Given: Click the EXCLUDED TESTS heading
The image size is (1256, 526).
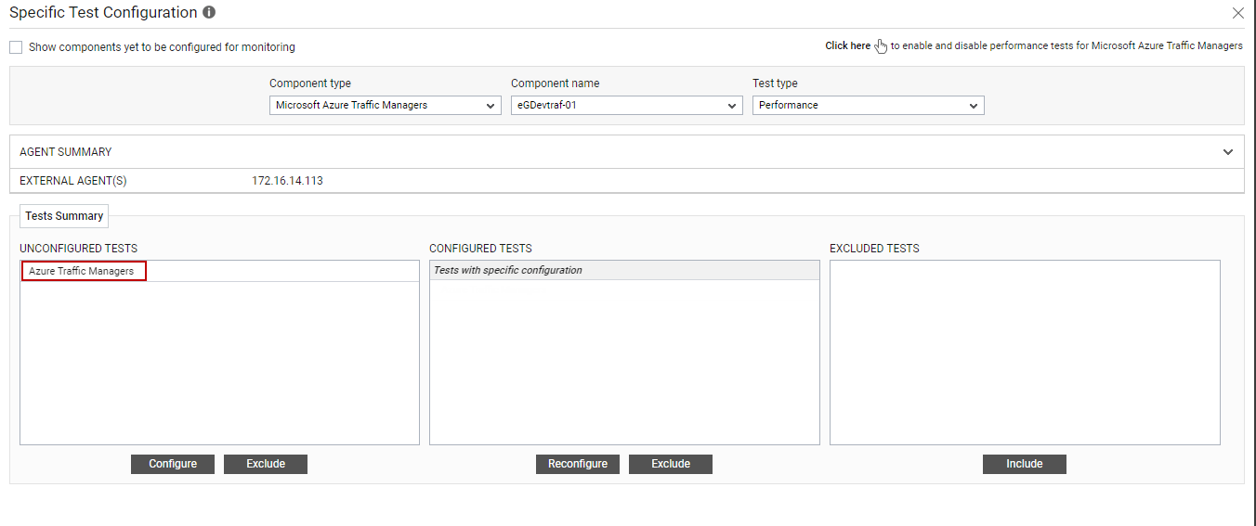Looking at the screenshot, I should [875, 249].
